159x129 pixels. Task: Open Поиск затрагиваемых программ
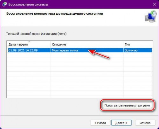pos(127,105)
